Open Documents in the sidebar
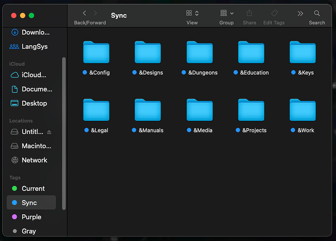Image resolution: width=336 pixels, height=241 pixels. point(31,89)
